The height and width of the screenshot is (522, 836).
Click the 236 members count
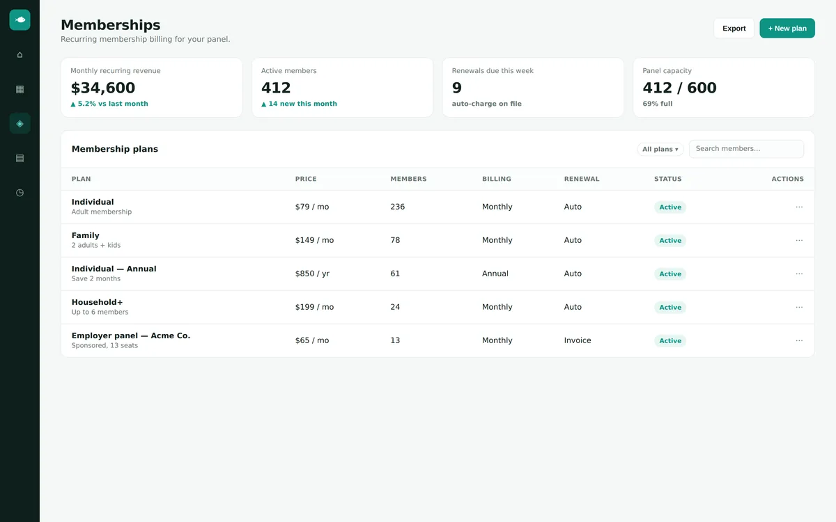(398, 207)
